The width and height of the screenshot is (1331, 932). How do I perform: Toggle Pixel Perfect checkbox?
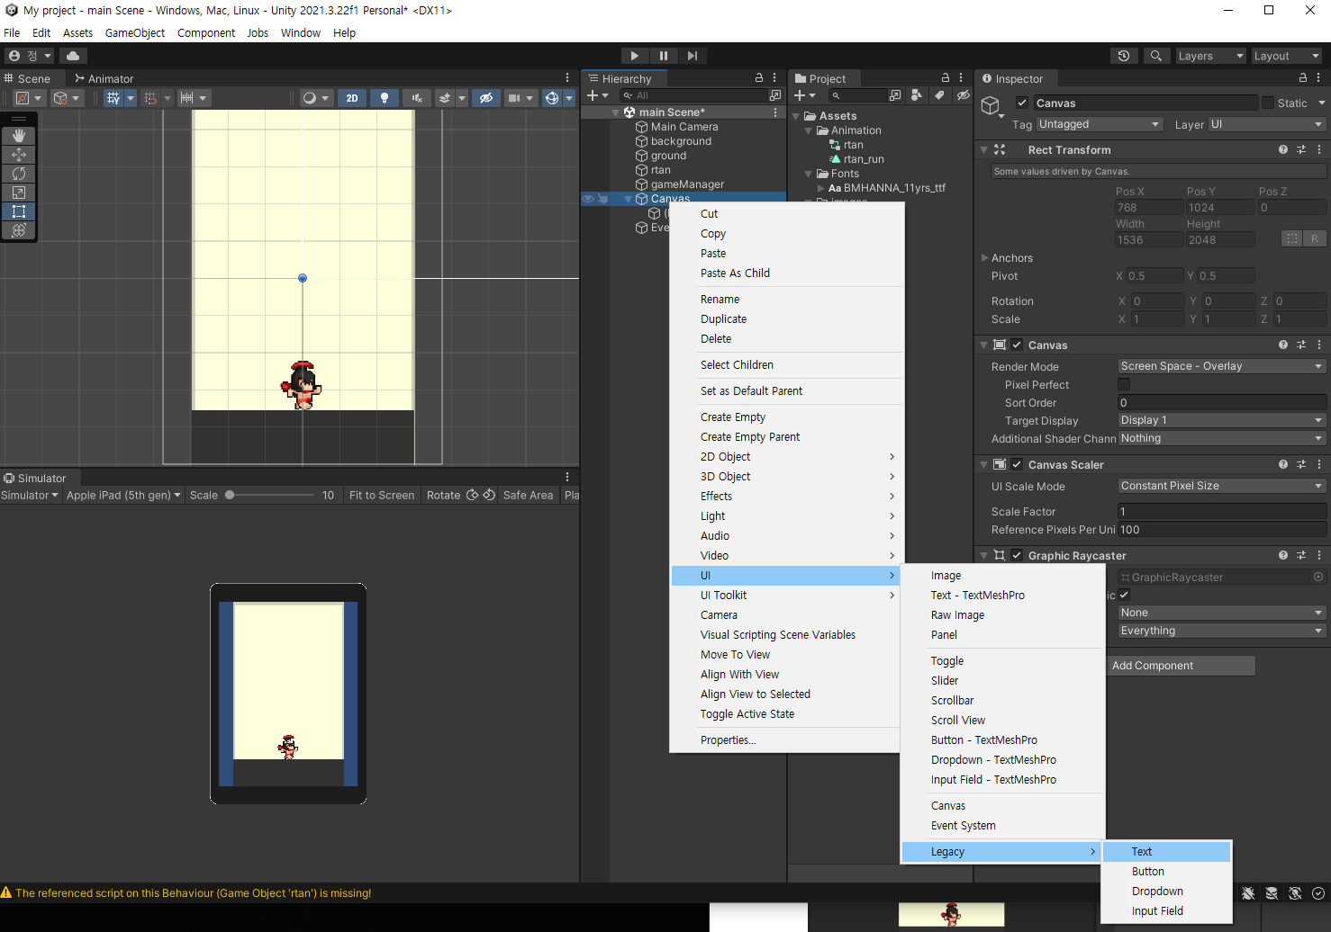coord(1124,384)
